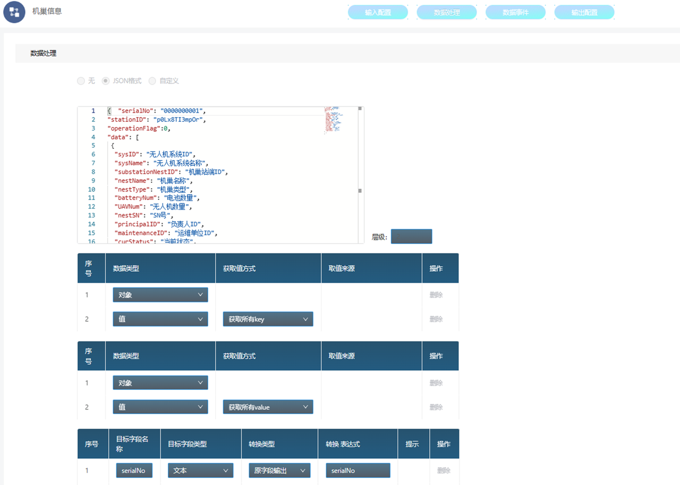Click the 数据处理 section heading

tap(44, 53)
